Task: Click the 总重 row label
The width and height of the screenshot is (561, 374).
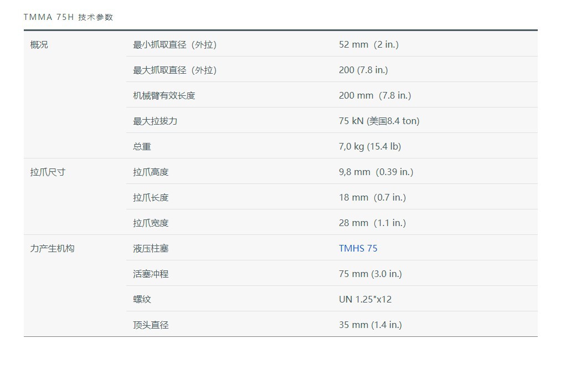Action: (142, 146)
